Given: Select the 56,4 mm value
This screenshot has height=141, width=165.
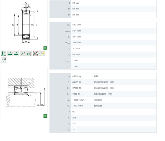Looking at the screenshot, I should 77,31.
